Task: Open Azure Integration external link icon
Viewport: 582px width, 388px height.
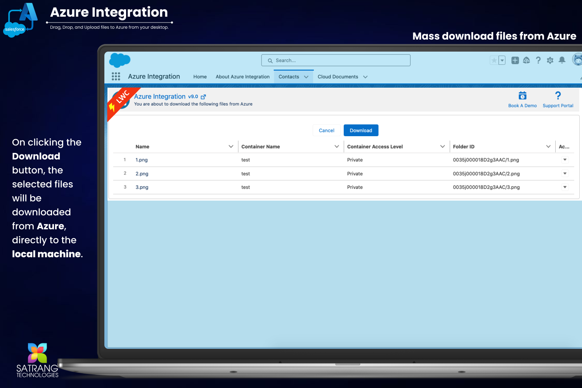Action: [x=203, y=97]
